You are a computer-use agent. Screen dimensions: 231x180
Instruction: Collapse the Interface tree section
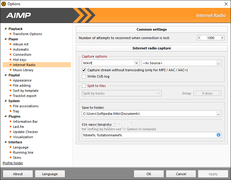5,142
